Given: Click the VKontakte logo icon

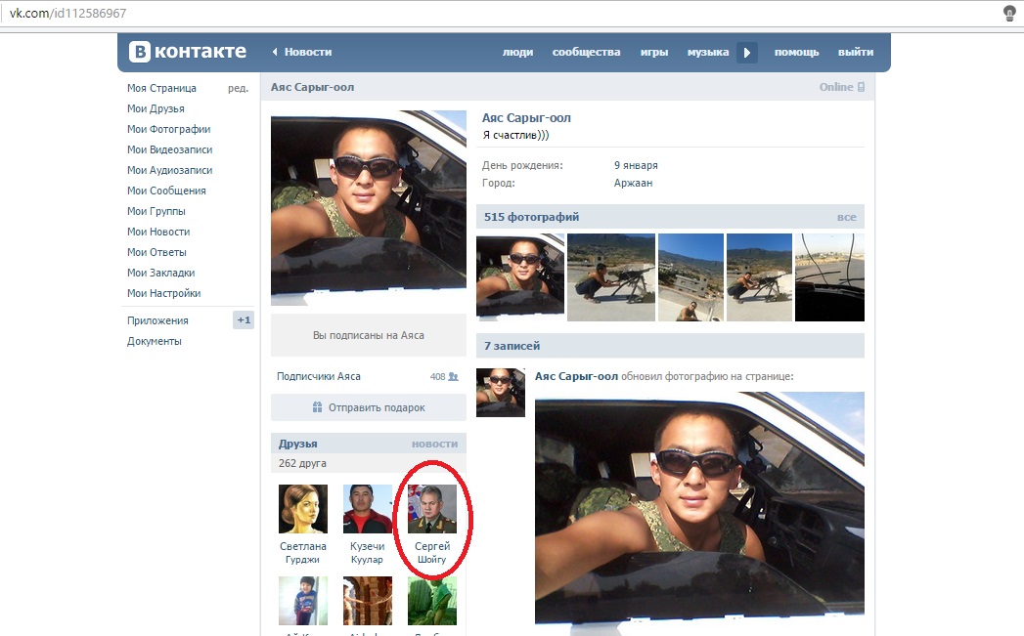Looking at the screenshot, I should [139, 52].
